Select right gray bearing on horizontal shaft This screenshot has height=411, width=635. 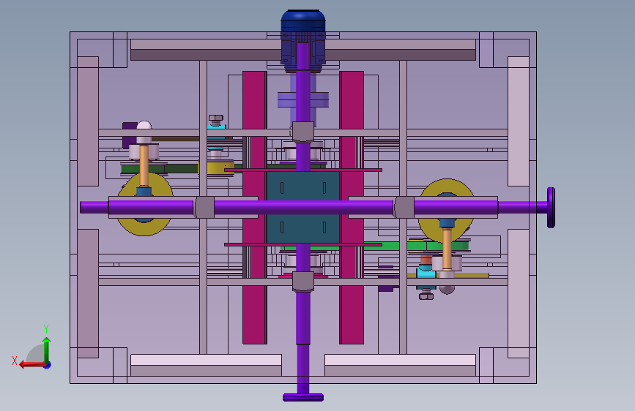pos(404,208)
